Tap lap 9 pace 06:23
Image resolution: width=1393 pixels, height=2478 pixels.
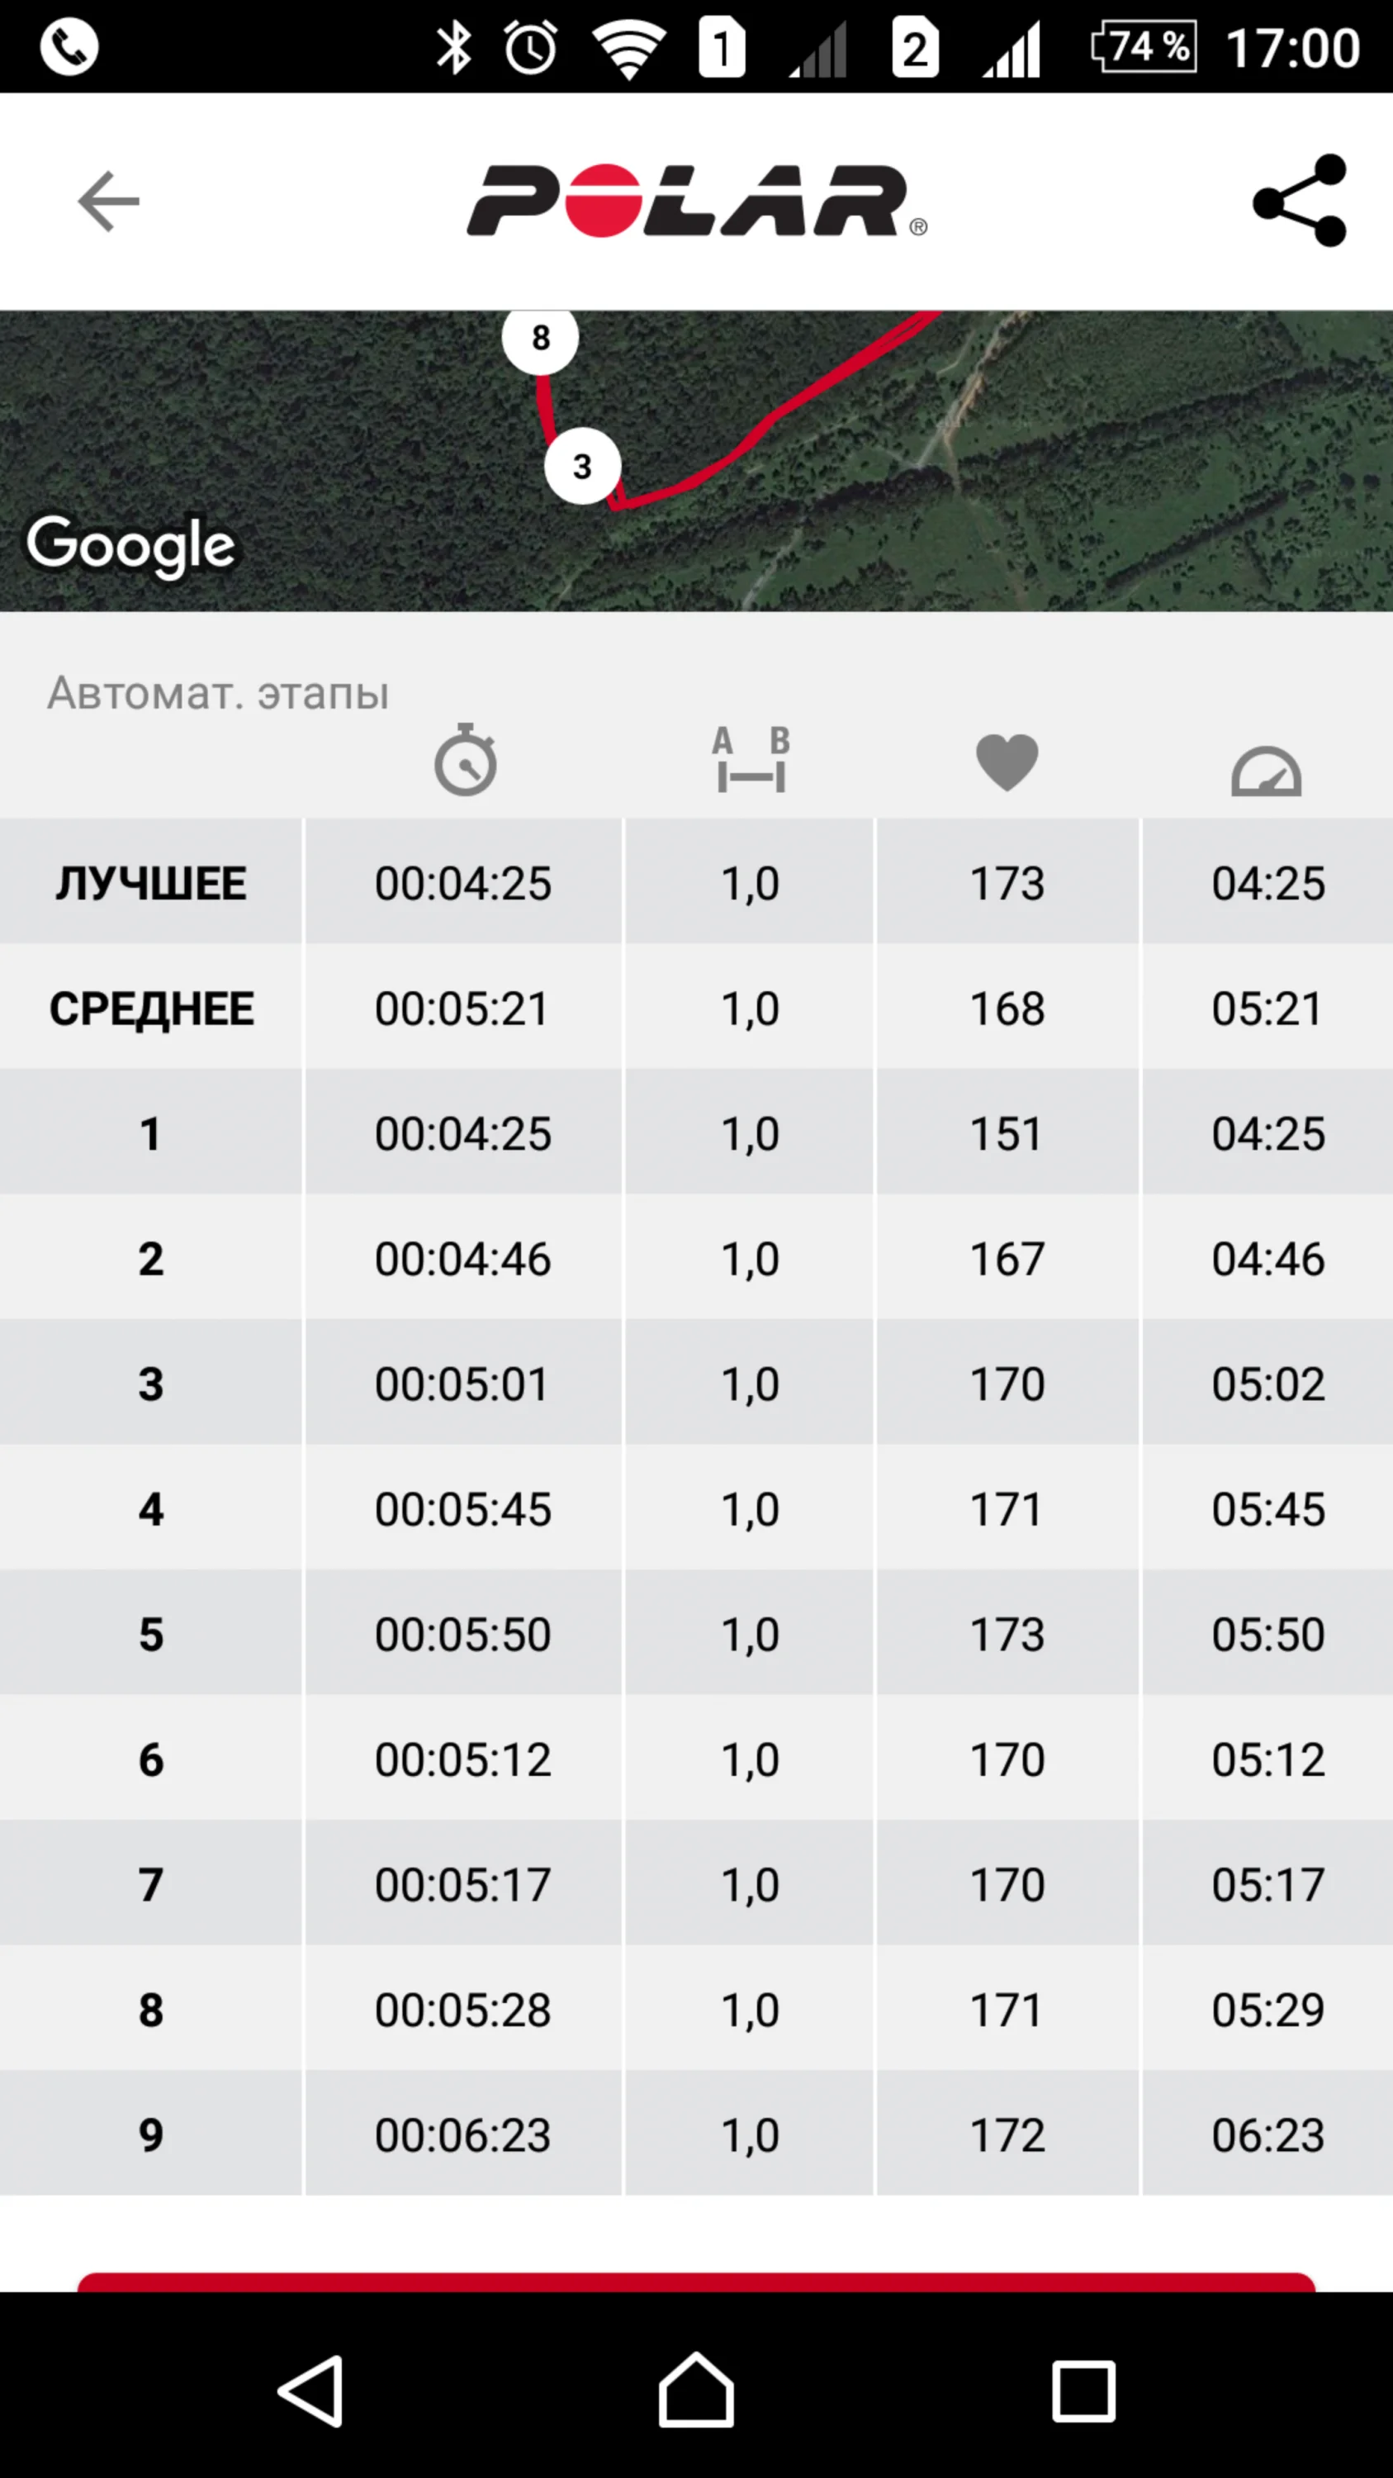click(1267, 2134)
